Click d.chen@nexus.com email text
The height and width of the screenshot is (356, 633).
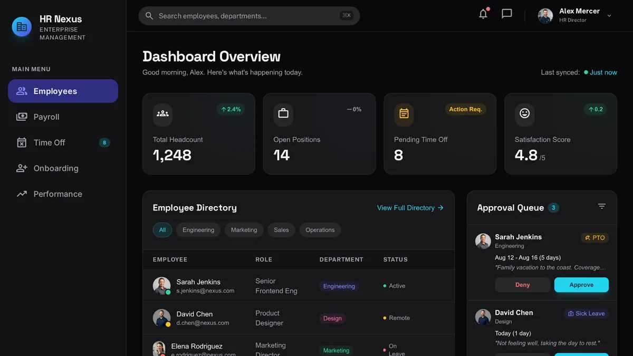[x=203, y=323]
